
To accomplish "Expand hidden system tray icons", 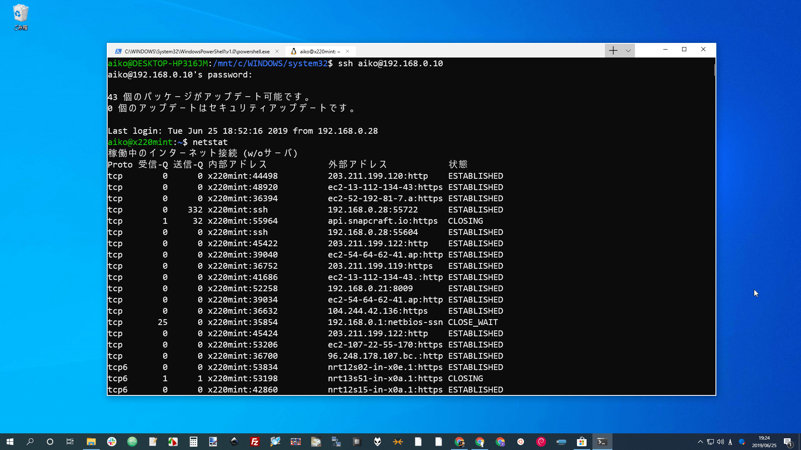I will pyautogui.click(x=700, y=442).
